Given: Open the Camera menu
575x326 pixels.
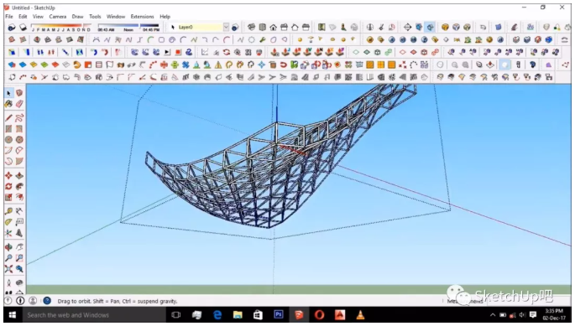Looking at the screenshot, I should [x=58, y=17].
